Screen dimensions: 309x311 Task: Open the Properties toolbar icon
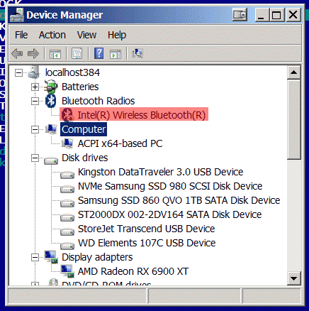[77, 53]
